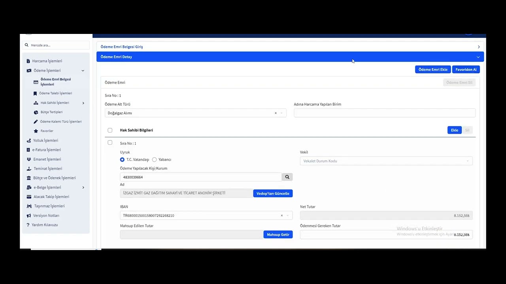
Task: Open the IBAN dropdown arrow
Action: [x=287, y=216]
